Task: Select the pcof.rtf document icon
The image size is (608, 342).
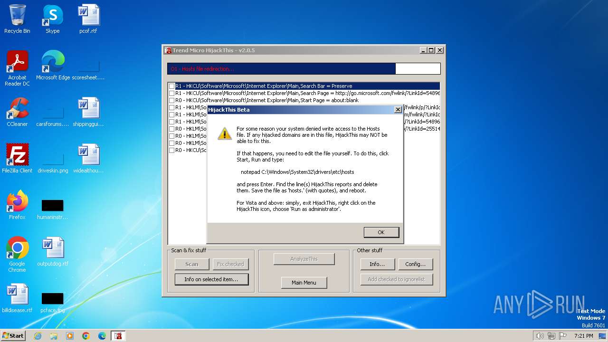Action: [x=88, y=19]
